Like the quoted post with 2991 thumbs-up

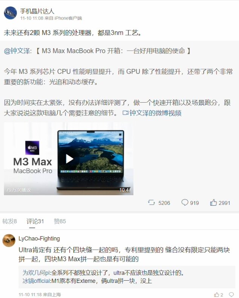click(213, 203)
